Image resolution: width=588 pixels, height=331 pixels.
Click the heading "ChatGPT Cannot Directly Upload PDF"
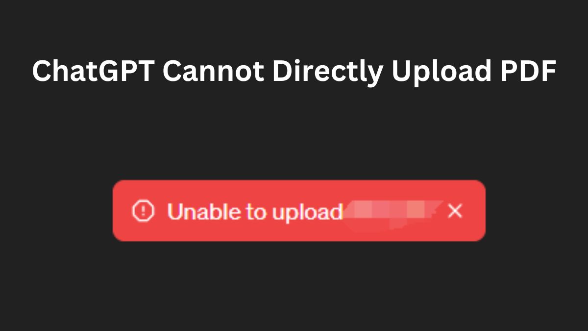point(294,72)
